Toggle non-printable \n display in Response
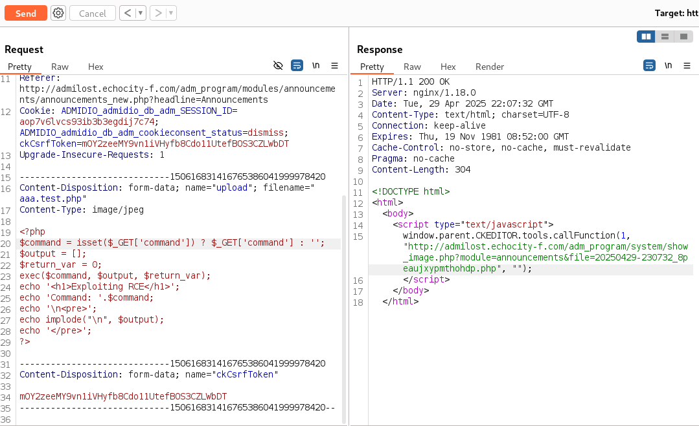Screen dimensions: 699x426 coord(669,65)
